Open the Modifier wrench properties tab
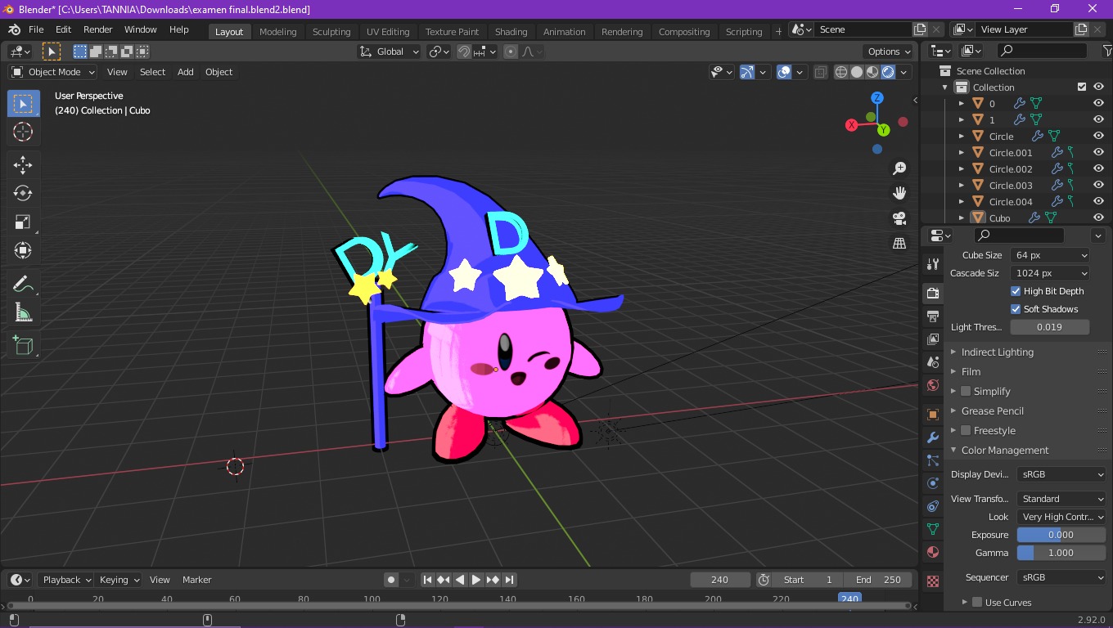 click(932, 437)
